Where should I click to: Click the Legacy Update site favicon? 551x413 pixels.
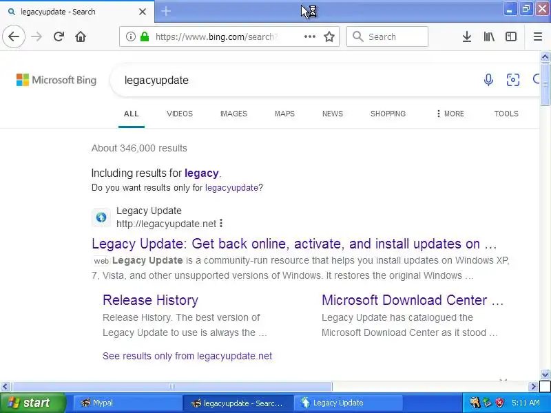[101, 218]
